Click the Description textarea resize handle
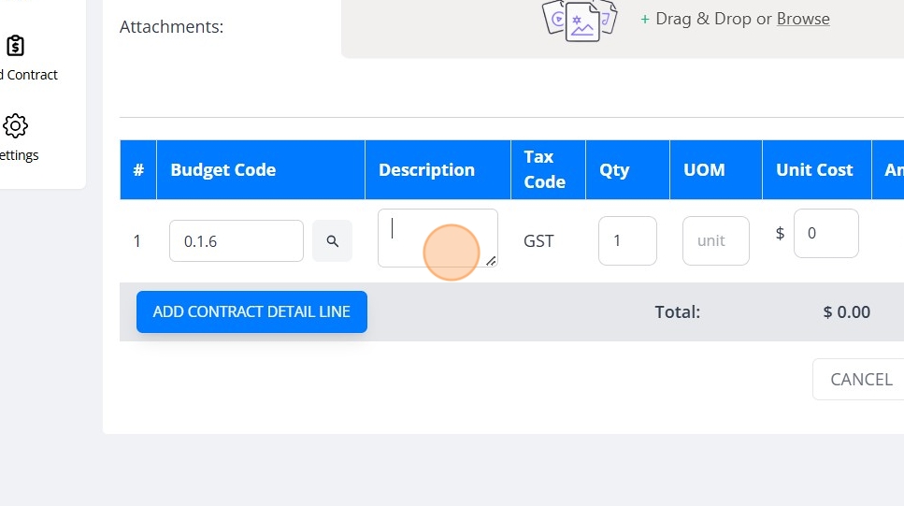Screen dimensions: 904x506 (491, 261)
